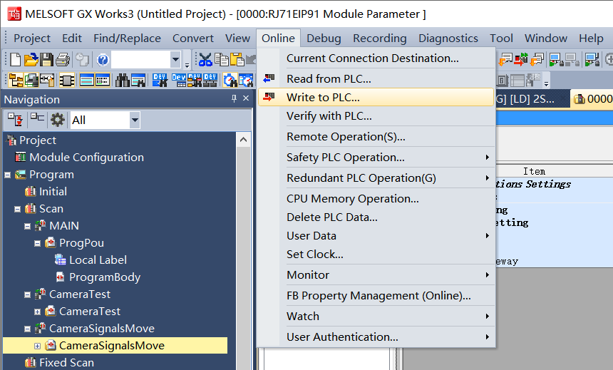Click scroll up arrow in Navigation tree
Image resolution: width=613 pixels, height=370 pixels.
243,140
